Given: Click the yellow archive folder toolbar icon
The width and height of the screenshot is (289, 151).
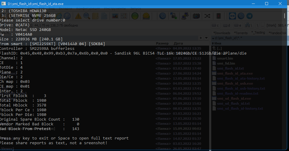Looking at the screenshot, I should pyautogui.click(x=95, y=16).
